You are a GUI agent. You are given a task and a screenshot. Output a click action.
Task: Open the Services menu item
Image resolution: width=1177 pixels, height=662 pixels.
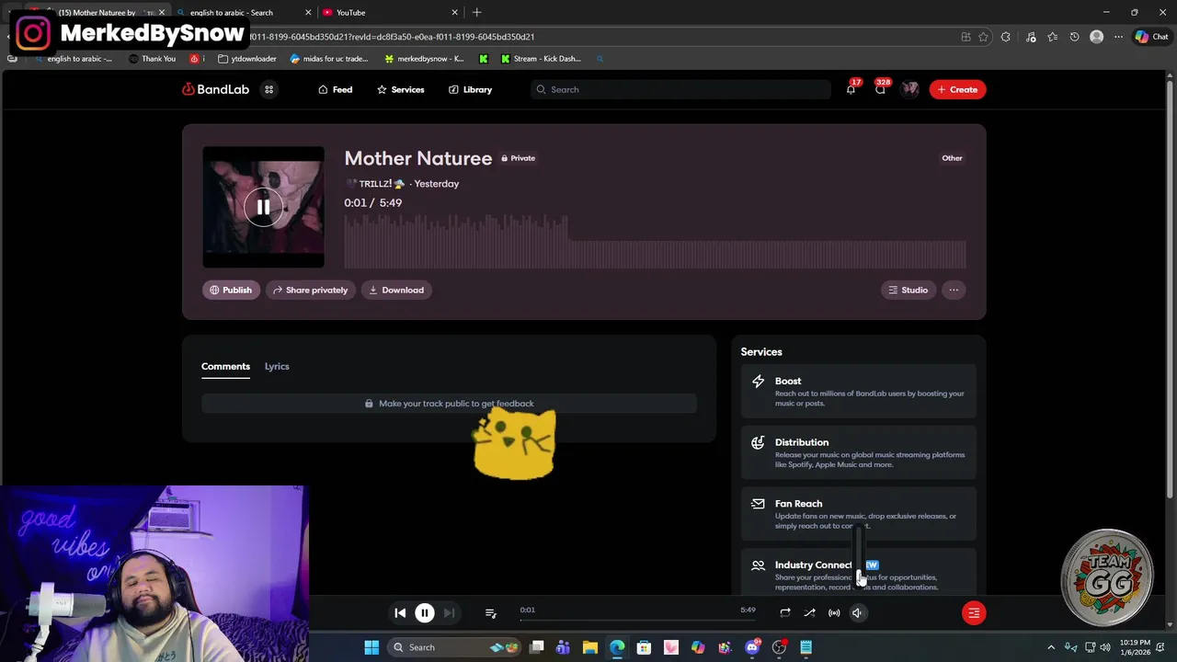400,89
